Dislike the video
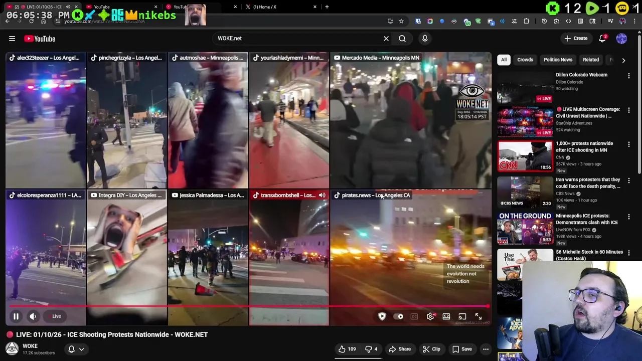Image resolution: width=642 pixels, height=361 pixels. pos(371,349)
